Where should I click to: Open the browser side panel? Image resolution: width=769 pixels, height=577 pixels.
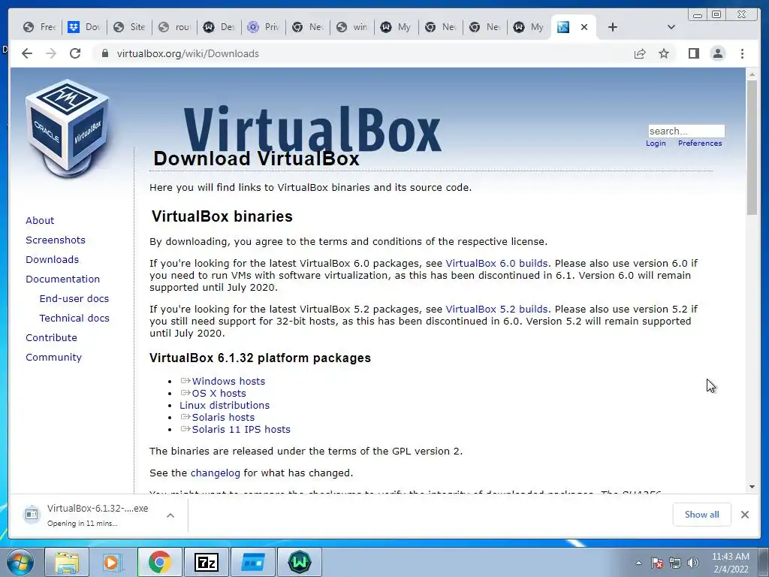coord(693,53)
